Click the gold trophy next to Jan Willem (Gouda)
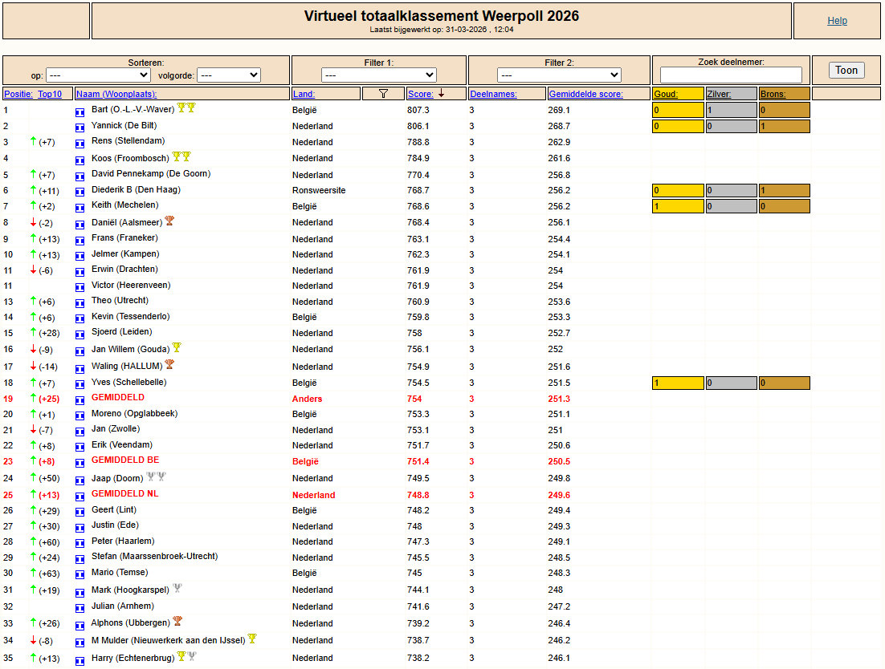The height and width of the screenshot is (669, 885). click(177, 348)
